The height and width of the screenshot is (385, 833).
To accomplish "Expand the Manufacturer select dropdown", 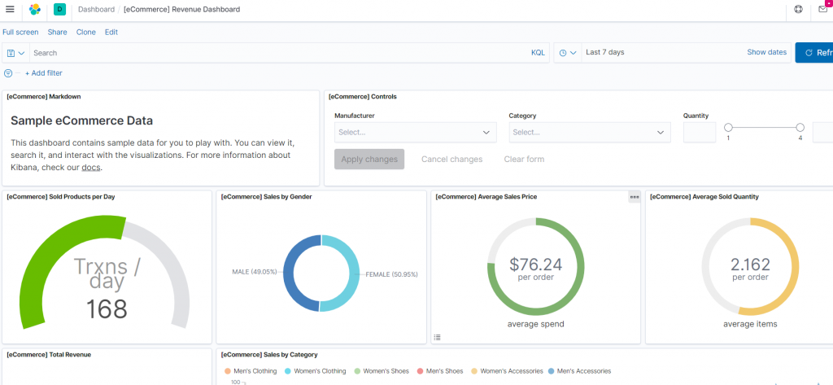I will pyautogui.click(x=416, y=133).
